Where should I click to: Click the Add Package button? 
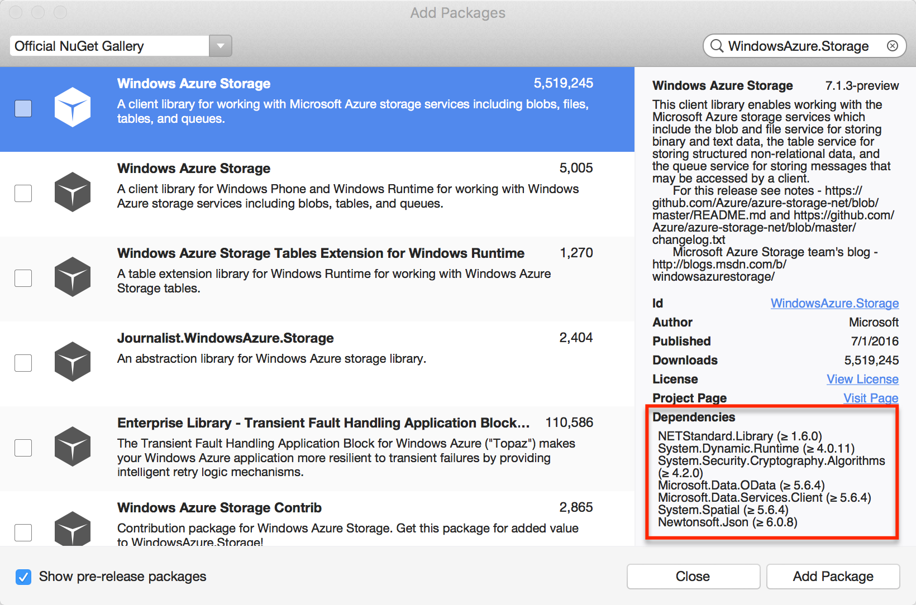tap(833, 577)
